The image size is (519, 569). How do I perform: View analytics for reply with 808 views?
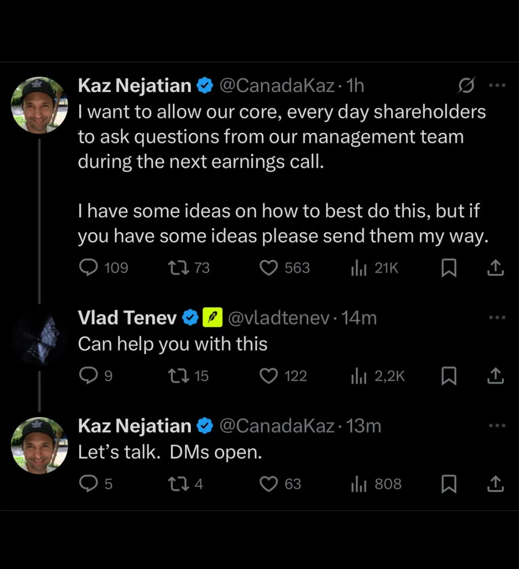click(359, 484)
